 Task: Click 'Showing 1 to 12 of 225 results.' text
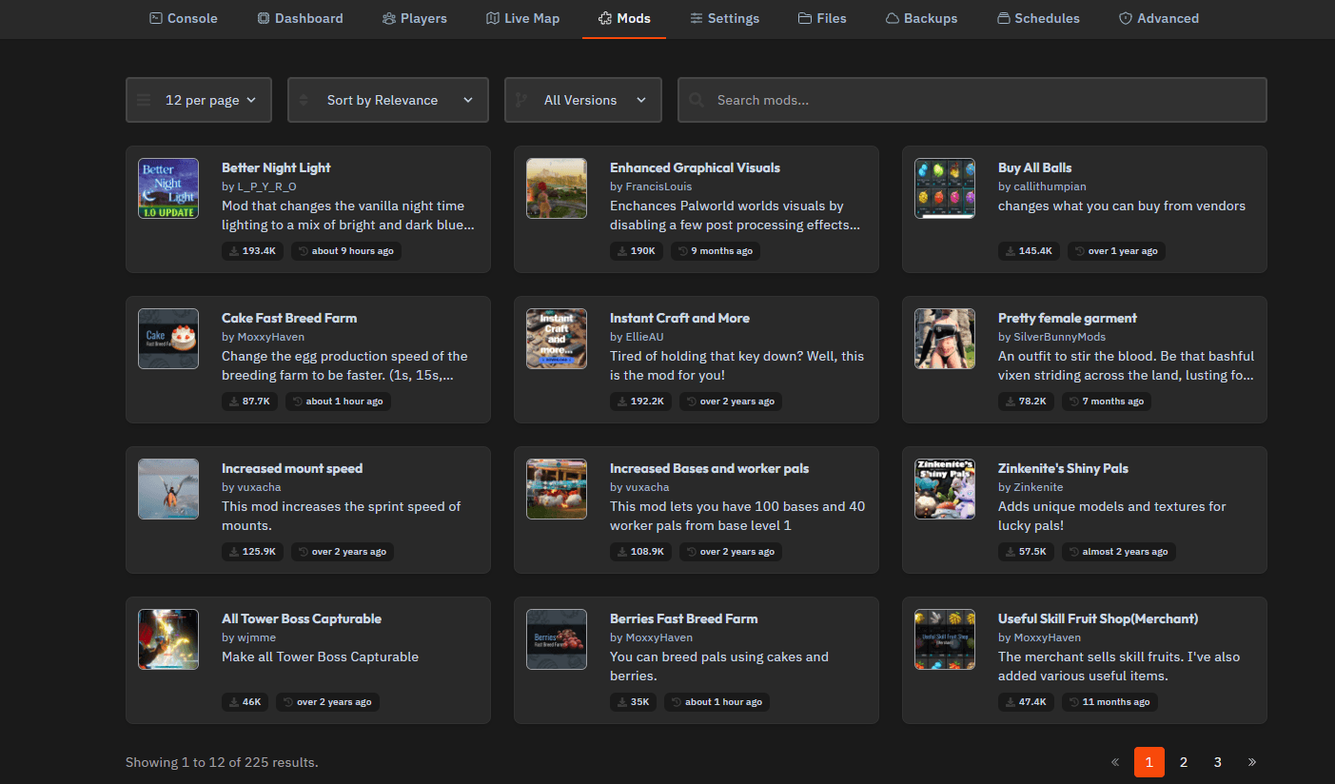[222, 762]
